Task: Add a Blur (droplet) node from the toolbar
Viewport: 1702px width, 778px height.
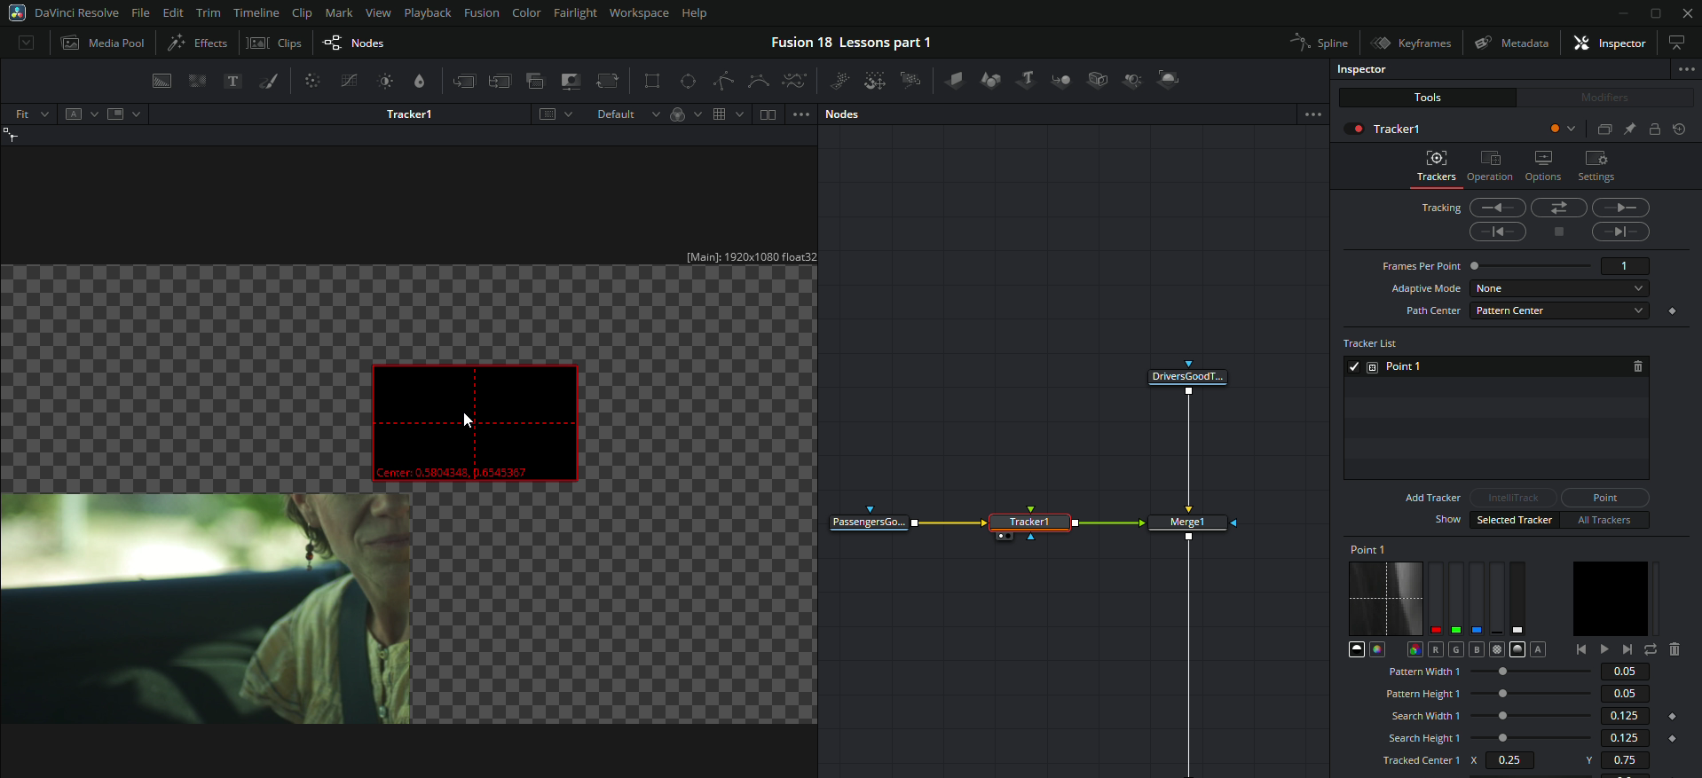Action: [420, 81]
